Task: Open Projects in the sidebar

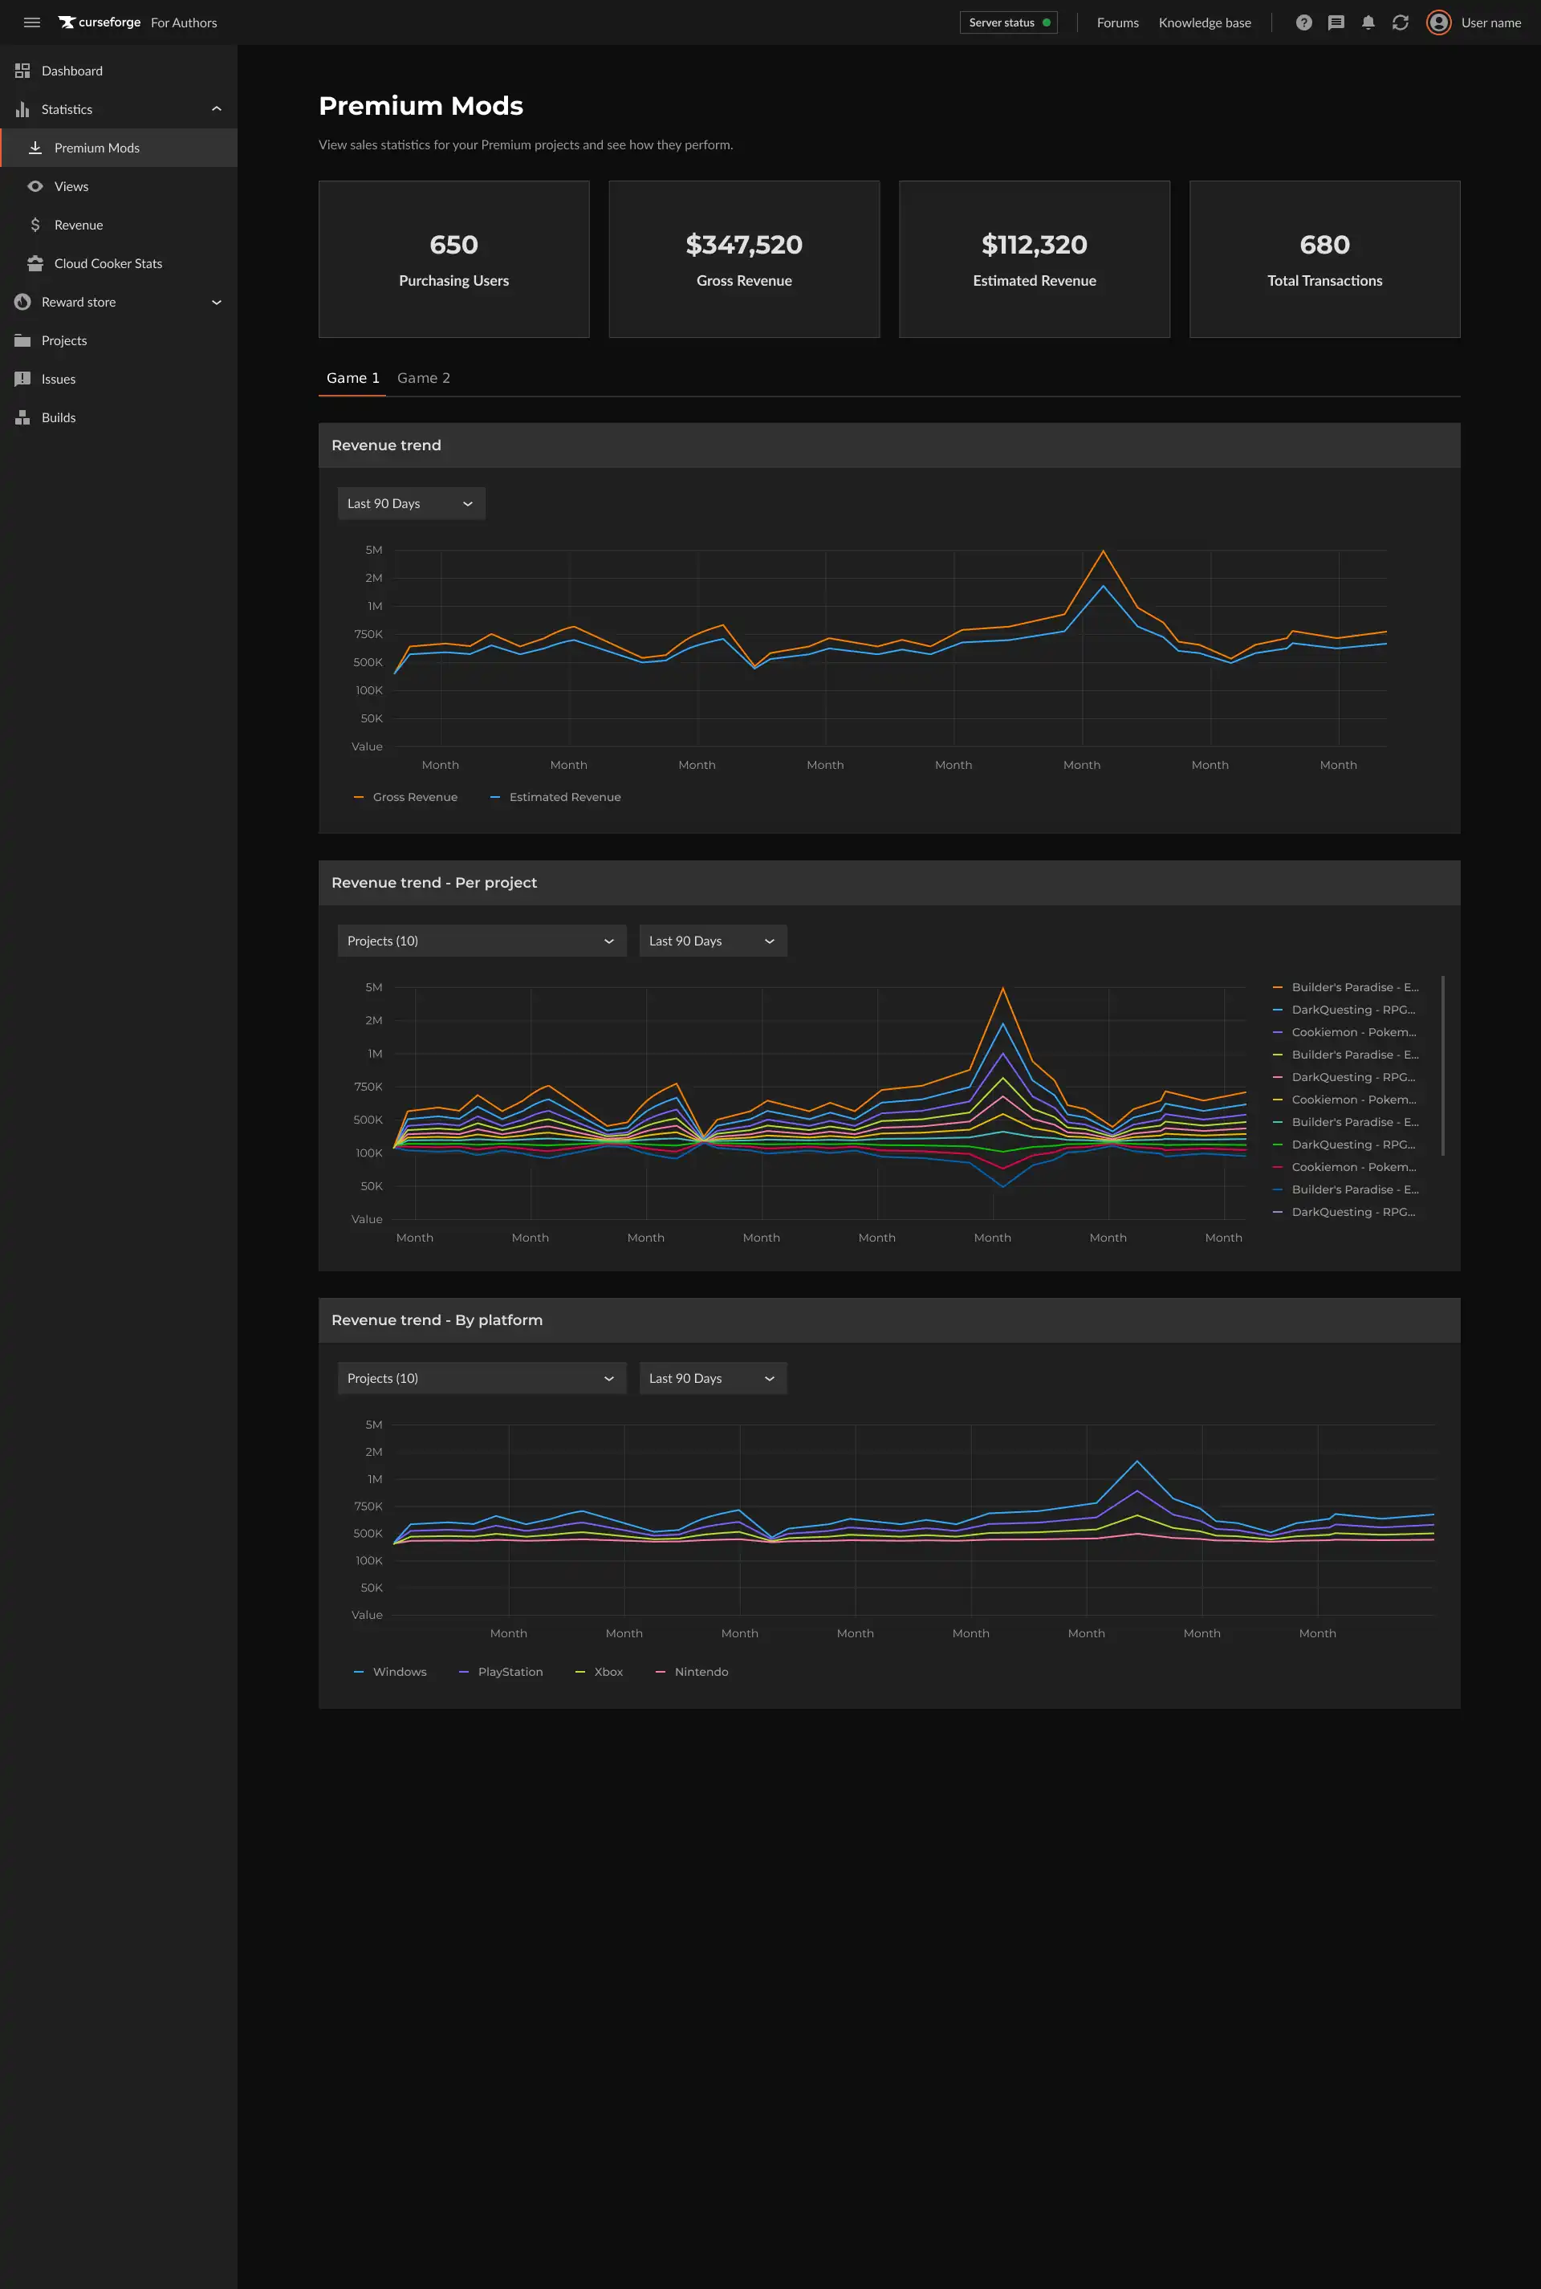Action: click(x=119, y=340)
